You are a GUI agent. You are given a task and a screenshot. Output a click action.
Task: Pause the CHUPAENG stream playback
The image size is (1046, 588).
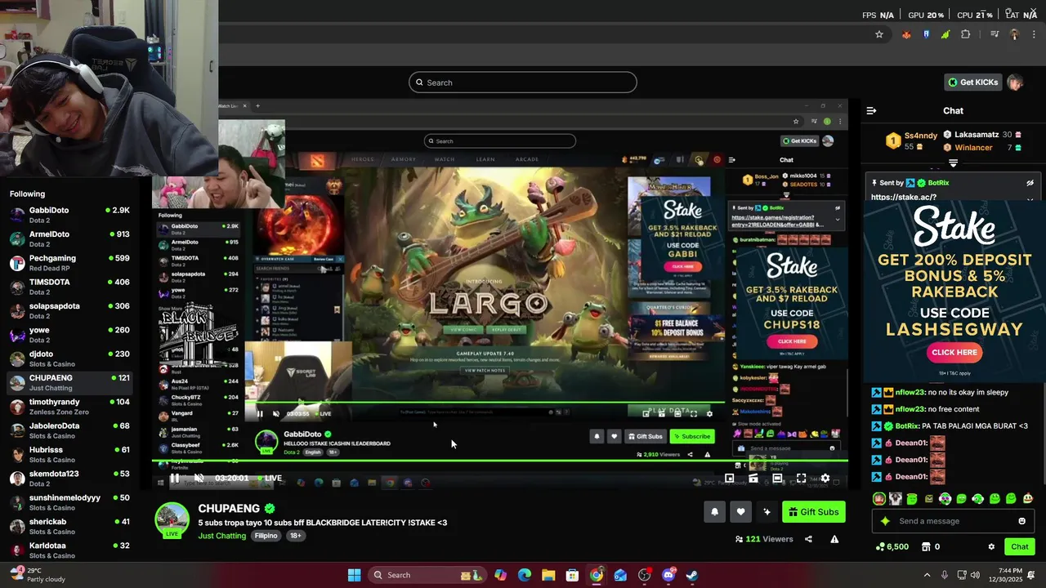(174, 479)
